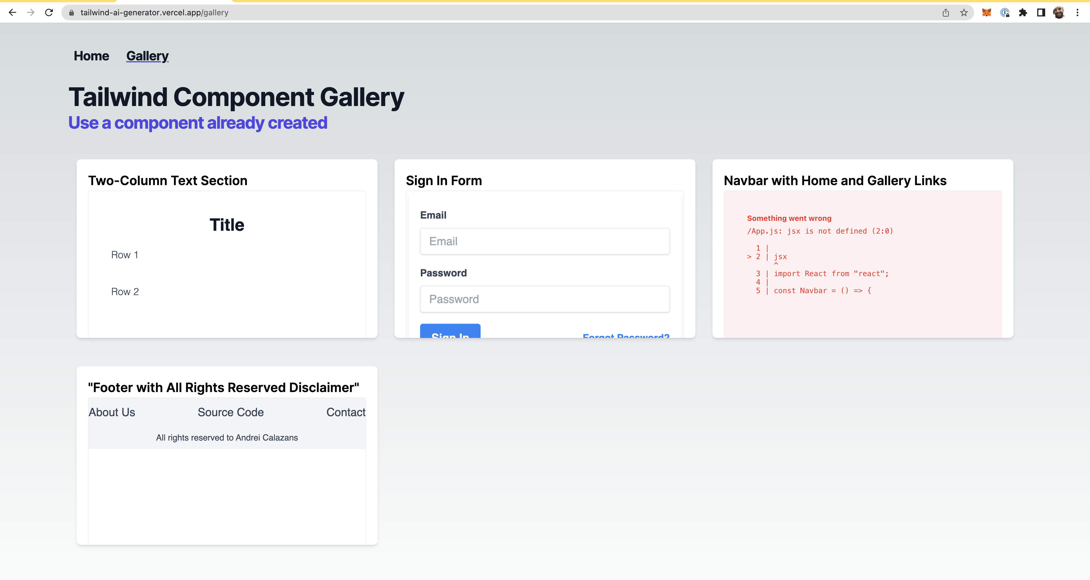
Task: Click the blue Sign In button
Action: 450,331
